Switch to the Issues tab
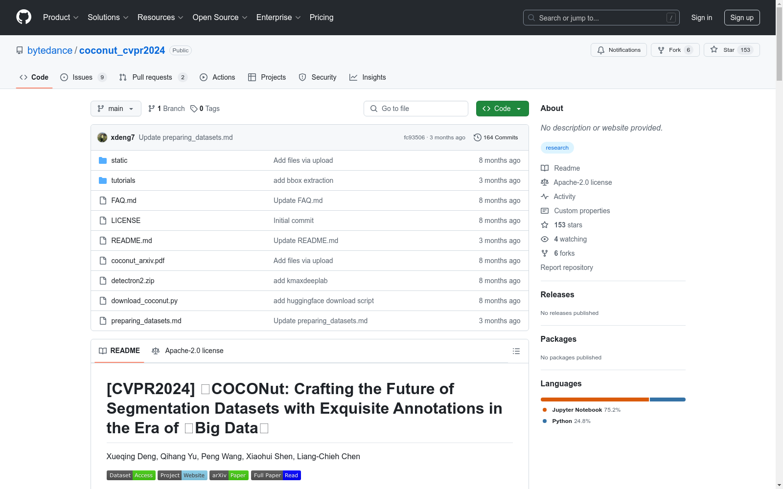 point(83,77)
